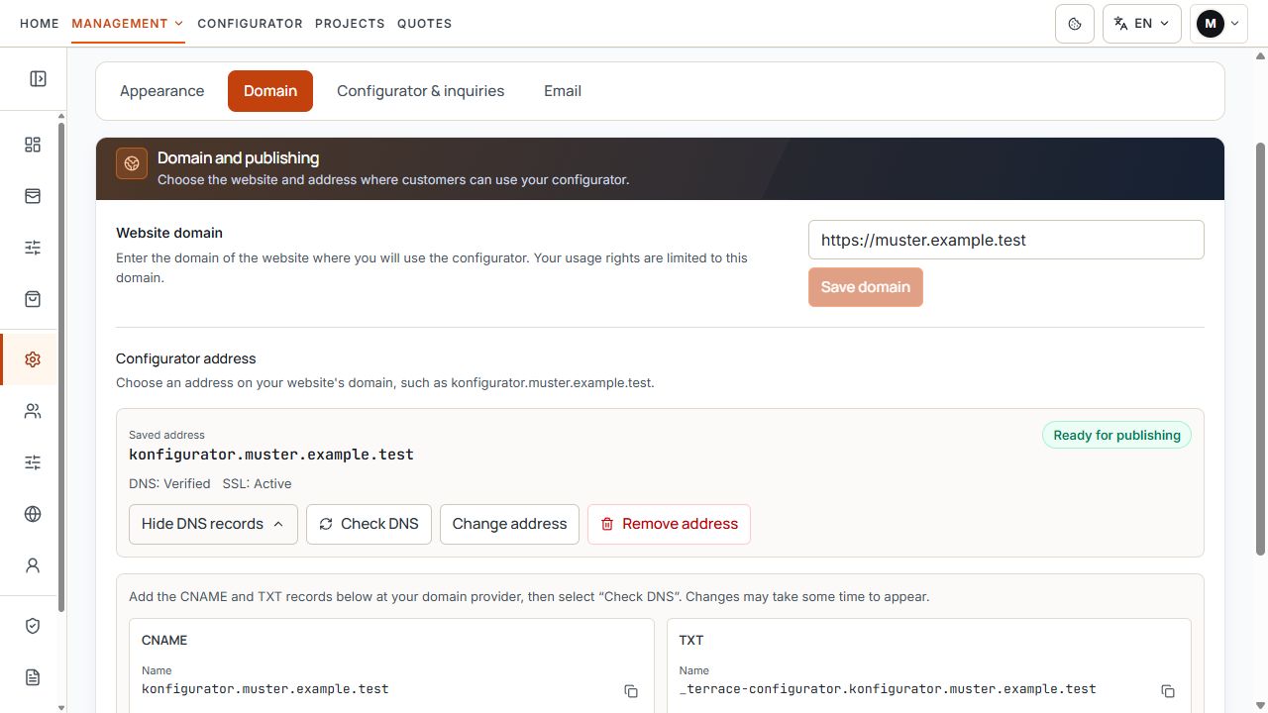
Task: Open cookie settings from the top bar
Action: coord(1075,24)
